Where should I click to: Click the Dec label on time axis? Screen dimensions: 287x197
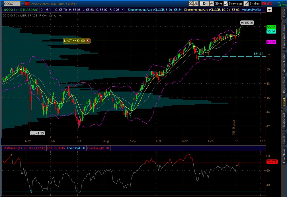click(211, 141)
